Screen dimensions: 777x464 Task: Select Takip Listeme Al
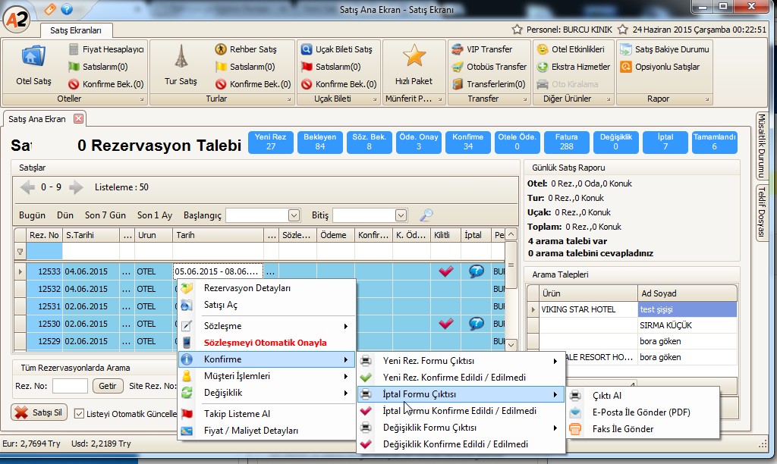pyautogui.click(x=266, y=414)
